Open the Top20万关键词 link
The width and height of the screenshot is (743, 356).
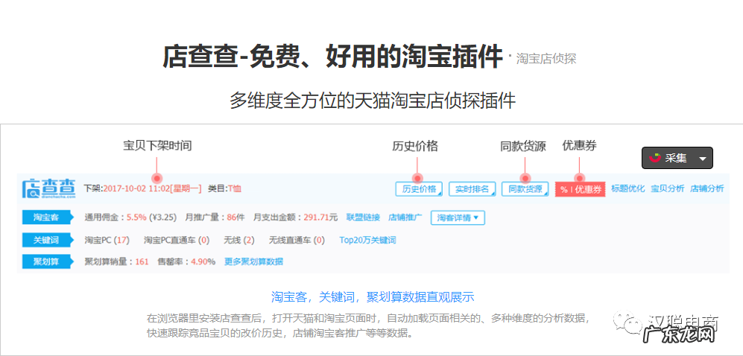coord(367,240)
